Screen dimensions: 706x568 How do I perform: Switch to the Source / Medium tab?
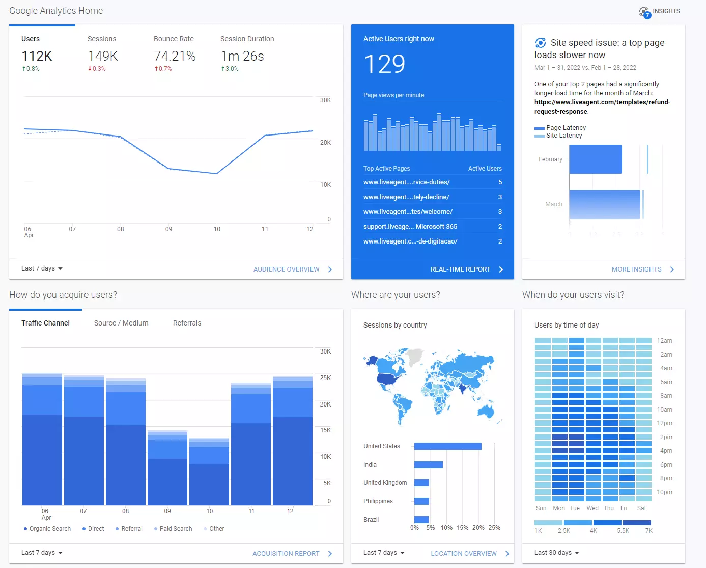121,322
